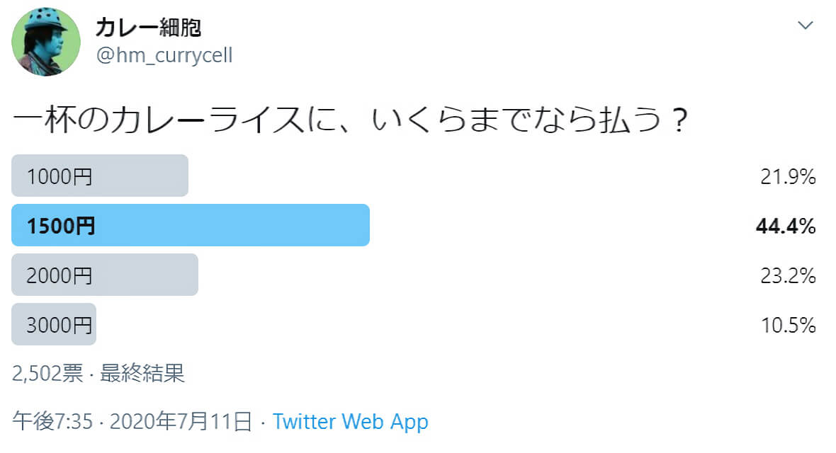Viewport: 836px width, 453px height.
Task: Select the 1000円 poll bar
Action: pyautogui.click(x=100, y=176)
